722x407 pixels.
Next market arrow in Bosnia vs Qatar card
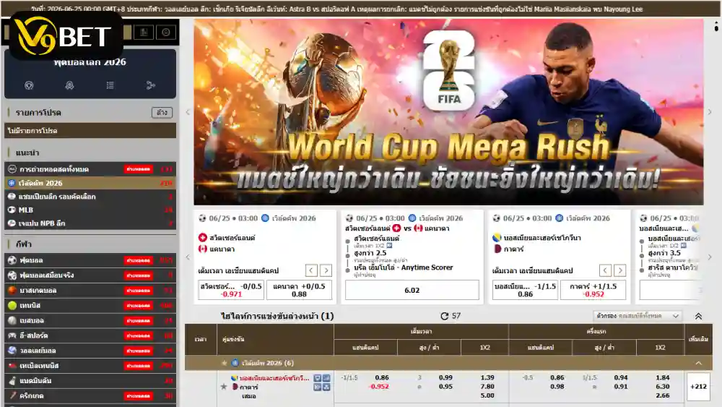point(620,270)
